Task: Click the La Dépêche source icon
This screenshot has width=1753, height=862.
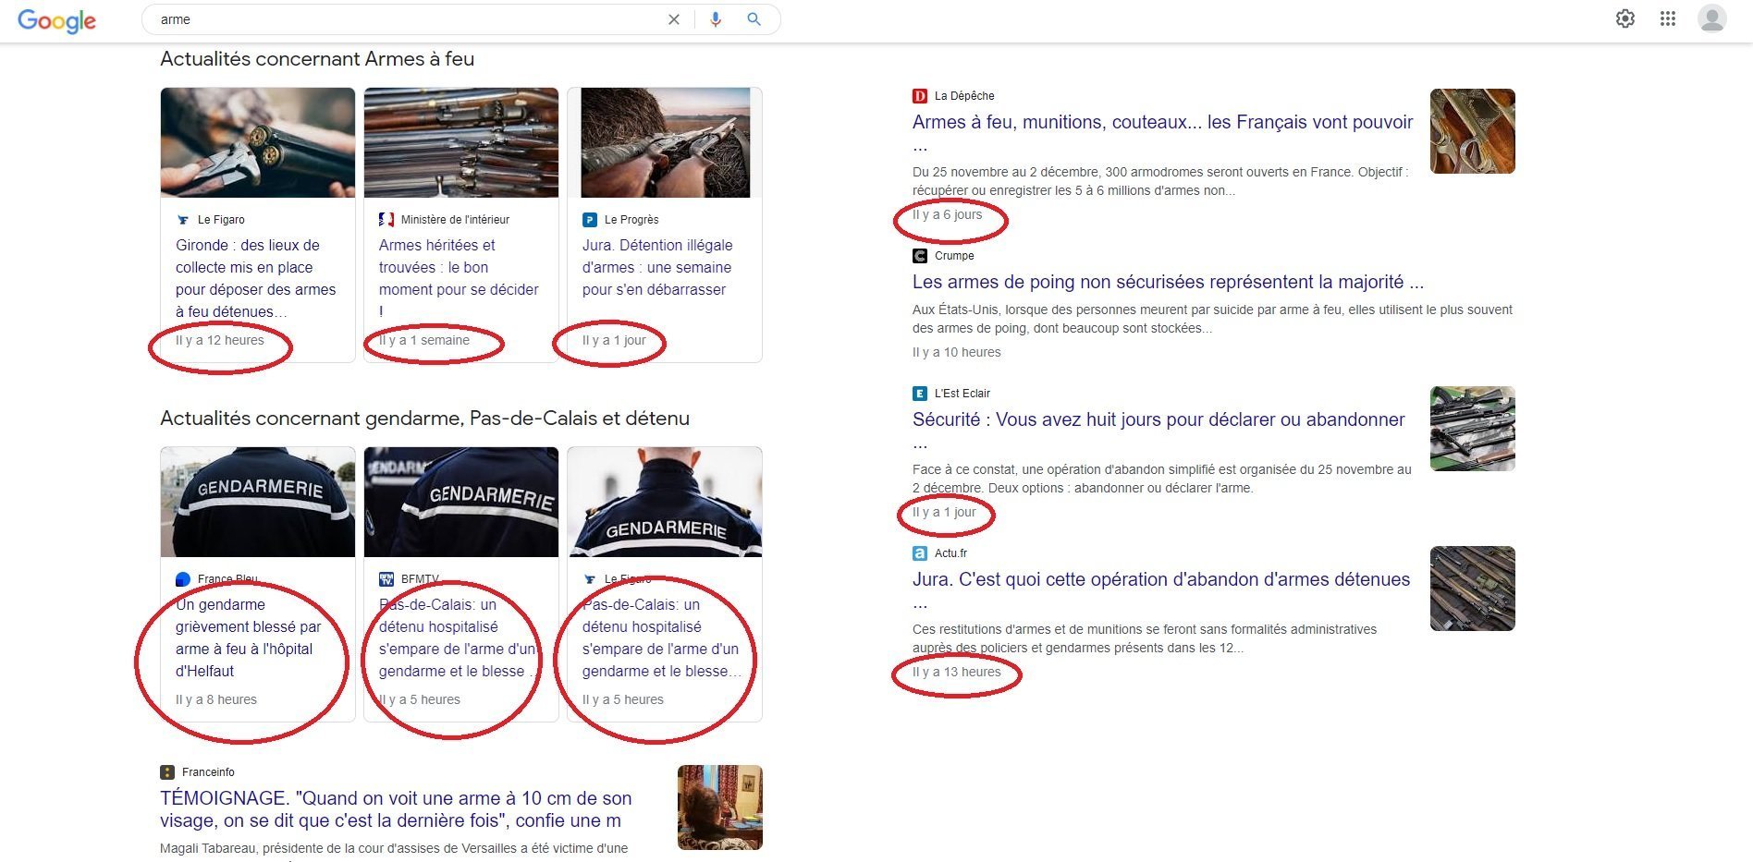Action: tap(920, 96)
